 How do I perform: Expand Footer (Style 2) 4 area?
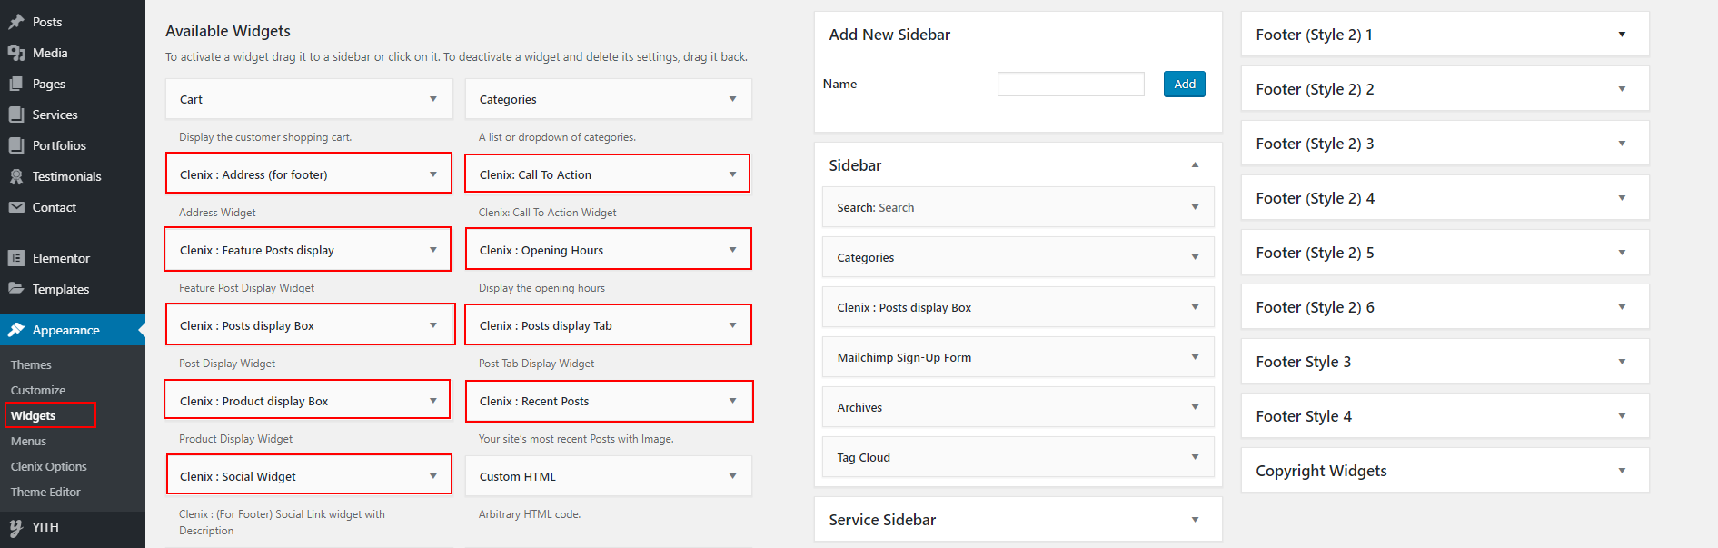[x=1622, y=198]
